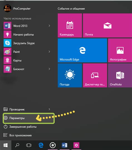Open the Календарь tile
This screenshot has width=132, height=150.
70,25
